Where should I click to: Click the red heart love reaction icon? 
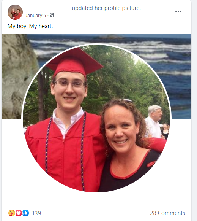pos(19,213)
